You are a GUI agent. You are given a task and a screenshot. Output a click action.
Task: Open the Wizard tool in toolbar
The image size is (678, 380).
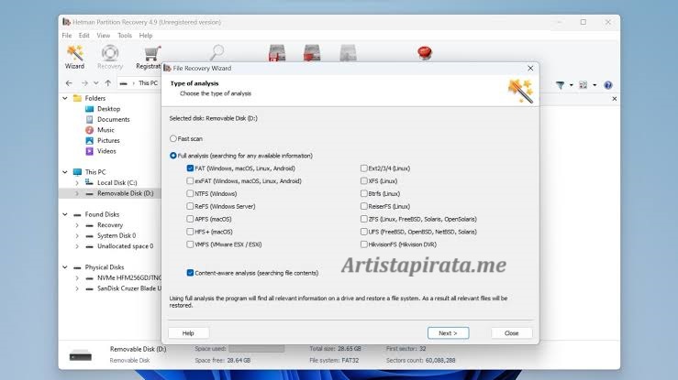click(x=74, y=57)
